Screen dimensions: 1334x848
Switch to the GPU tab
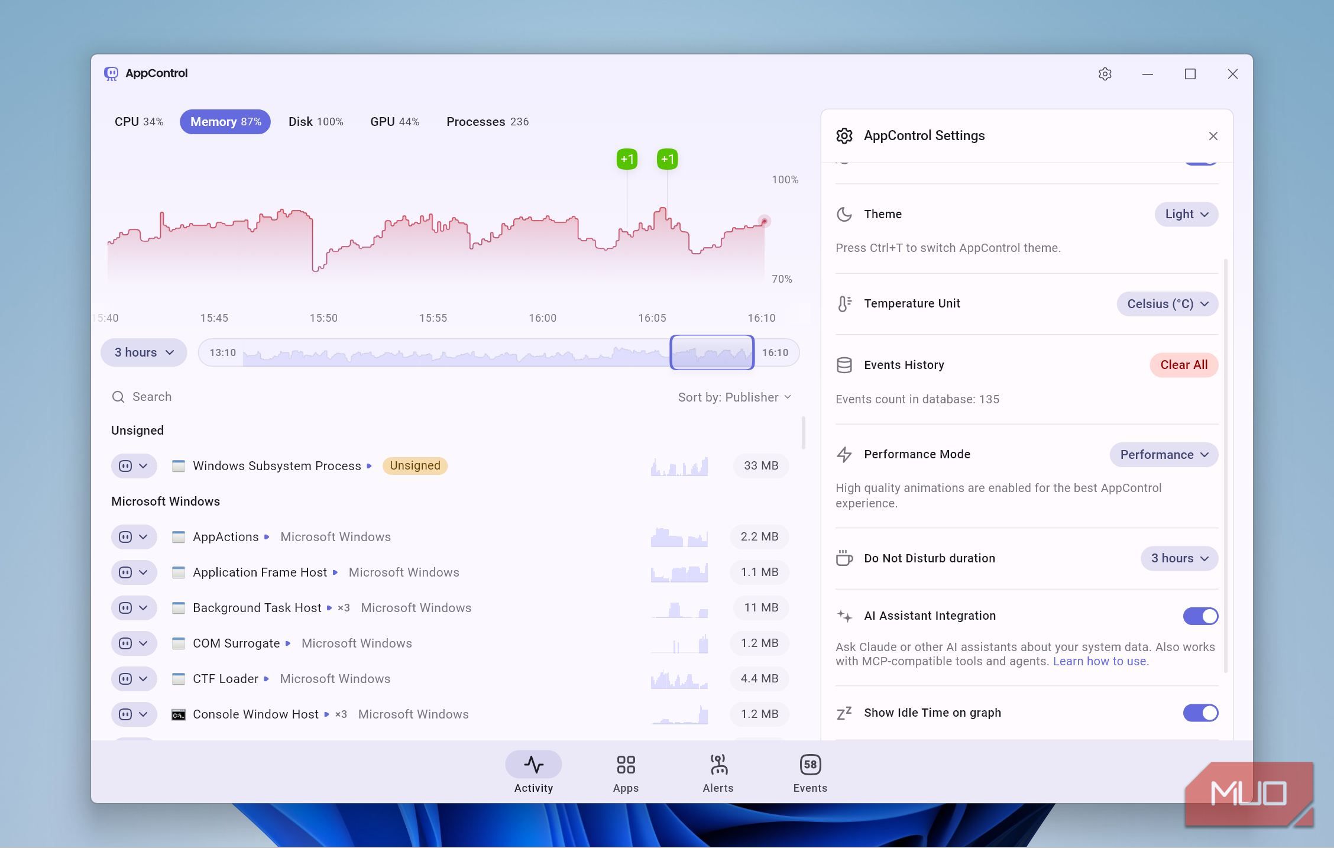click(395, 122)
